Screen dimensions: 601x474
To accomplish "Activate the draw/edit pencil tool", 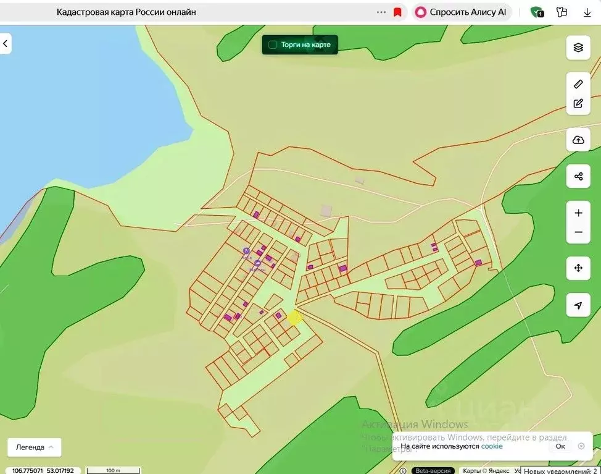I will (x=578, y=103).
